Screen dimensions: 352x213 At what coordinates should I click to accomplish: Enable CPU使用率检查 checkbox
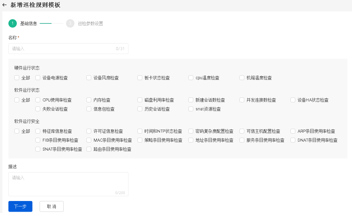(38, 100)
